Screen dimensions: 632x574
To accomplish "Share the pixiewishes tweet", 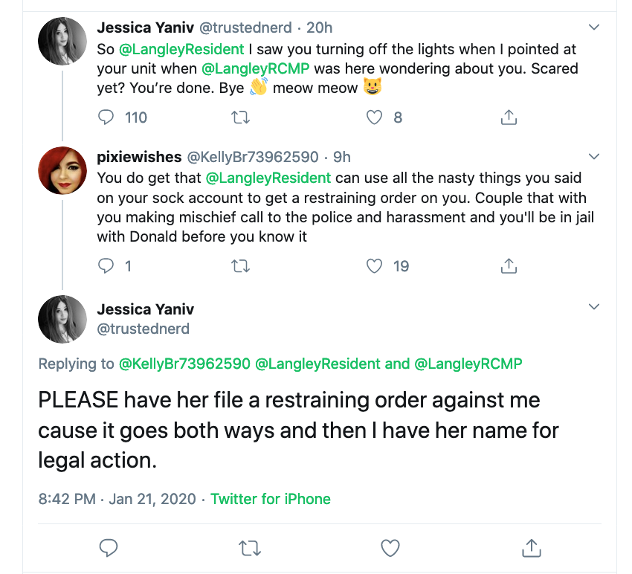I will [x=509, y=265].
